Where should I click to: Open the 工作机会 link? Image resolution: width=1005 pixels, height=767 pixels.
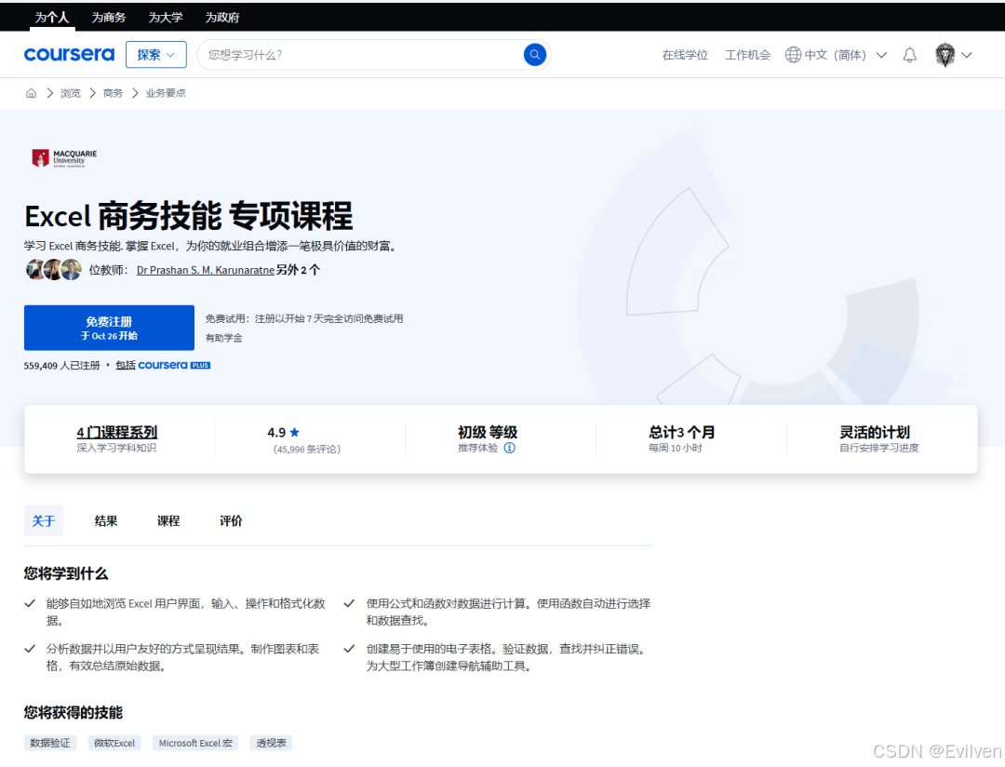coord(747,55)
